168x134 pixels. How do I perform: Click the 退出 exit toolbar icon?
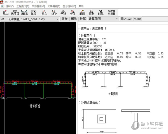[x=6, y=13]
